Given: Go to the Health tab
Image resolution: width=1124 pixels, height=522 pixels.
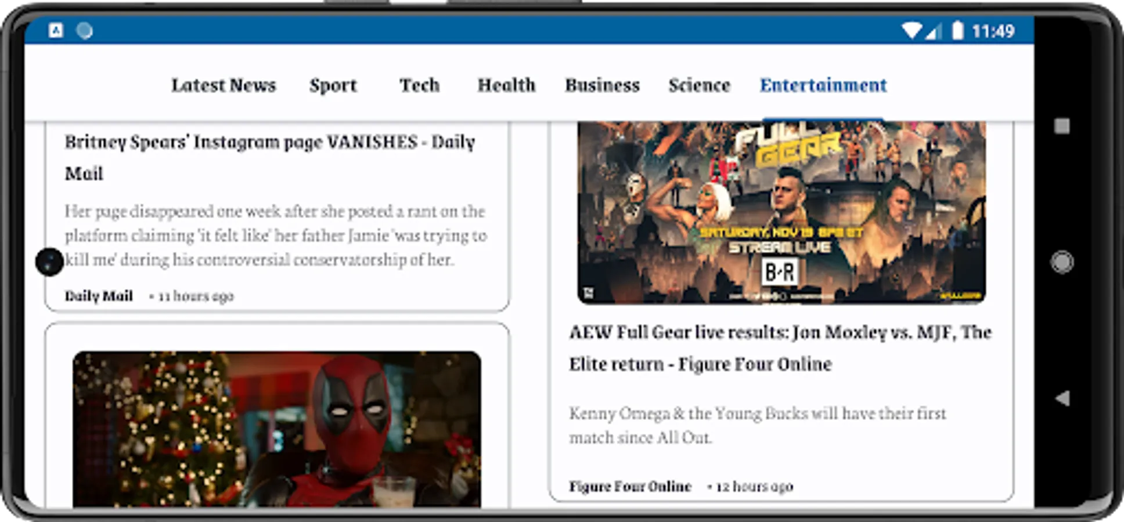Looking at the screenshot, I should point(506,85).
